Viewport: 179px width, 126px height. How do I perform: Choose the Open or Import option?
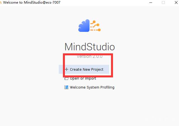coord(80,79)
